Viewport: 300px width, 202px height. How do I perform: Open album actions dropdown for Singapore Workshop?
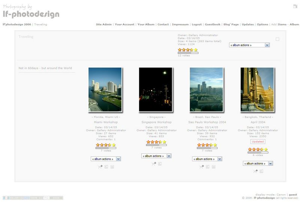tap(156, 156)
